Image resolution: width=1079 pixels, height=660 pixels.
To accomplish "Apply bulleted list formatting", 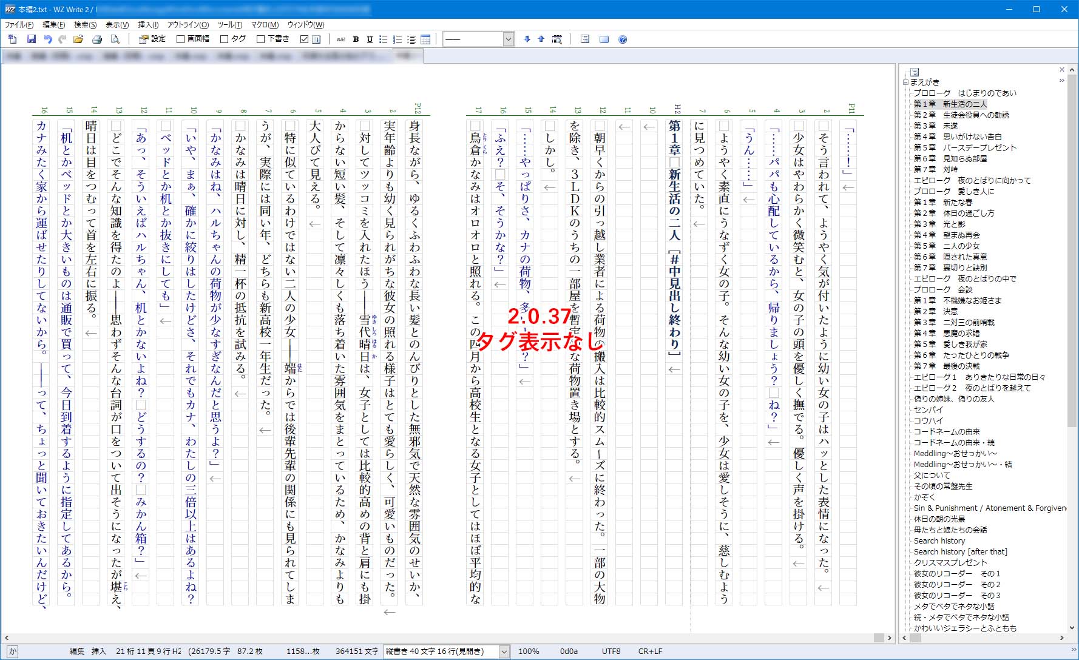I will [x=384, y=39].
